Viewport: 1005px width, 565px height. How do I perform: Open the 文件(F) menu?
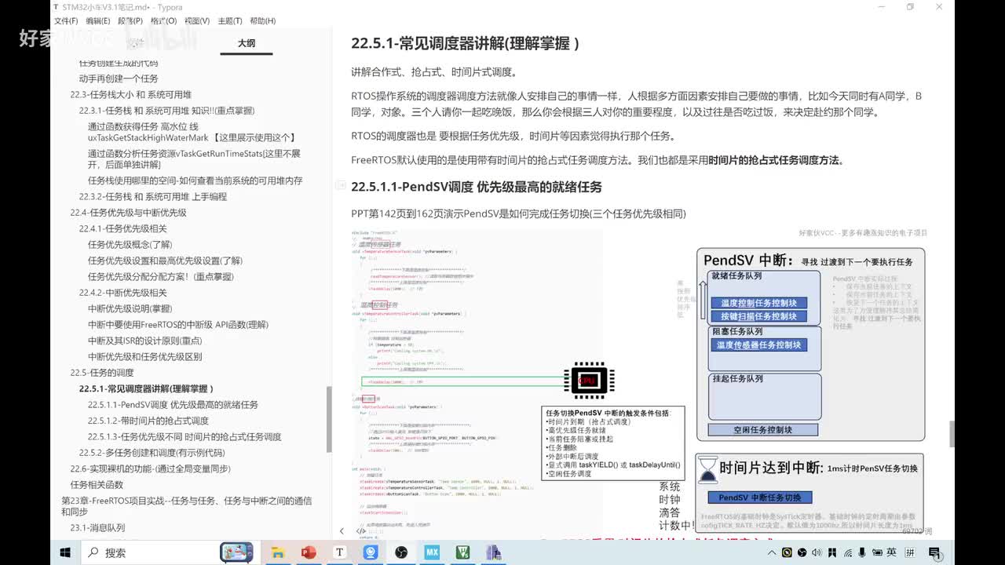click(x=66, y=21)
